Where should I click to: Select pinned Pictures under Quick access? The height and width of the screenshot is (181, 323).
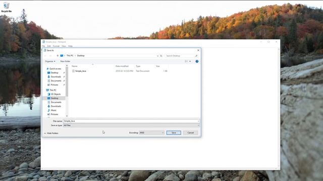55,85
